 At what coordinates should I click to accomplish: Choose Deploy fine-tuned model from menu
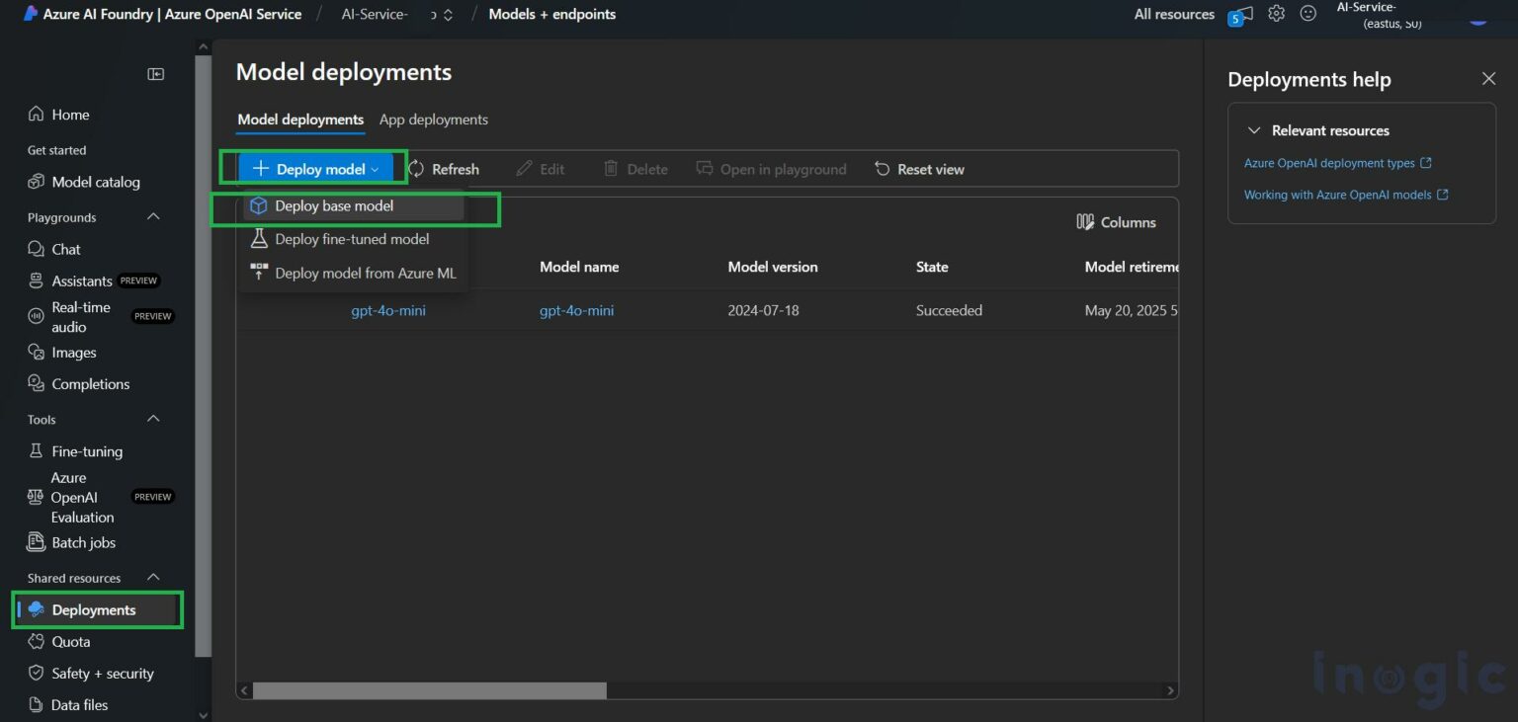(352, 238)
